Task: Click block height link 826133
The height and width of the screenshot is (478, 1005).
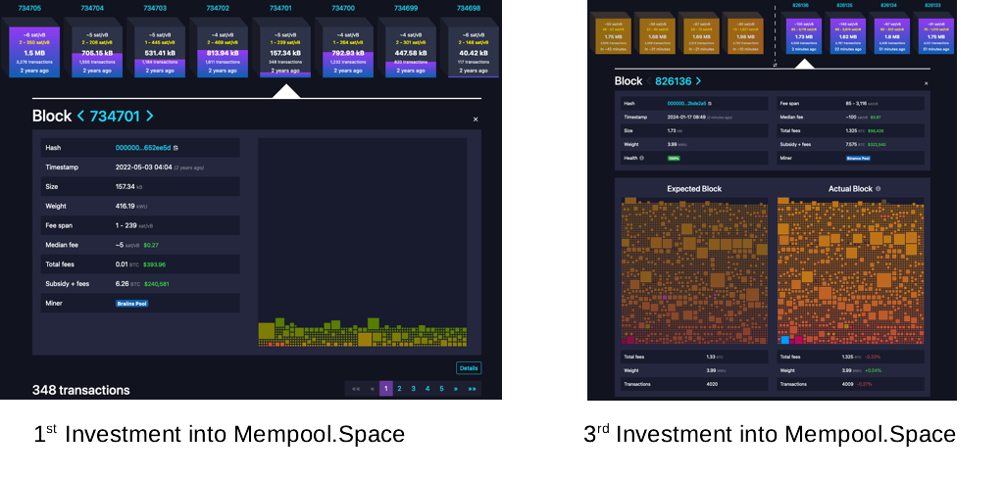Action: pyautogui.click(x=932, y=5)
